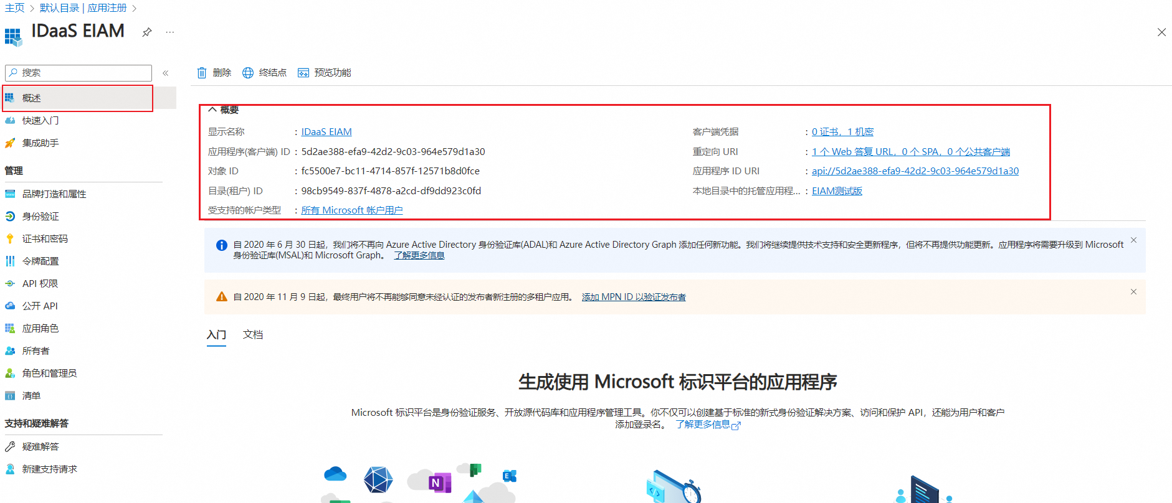This screenshot has height=503, width=1172.
Task: Open the 预览功能 toolbar icon
Action: pos(303,73)
